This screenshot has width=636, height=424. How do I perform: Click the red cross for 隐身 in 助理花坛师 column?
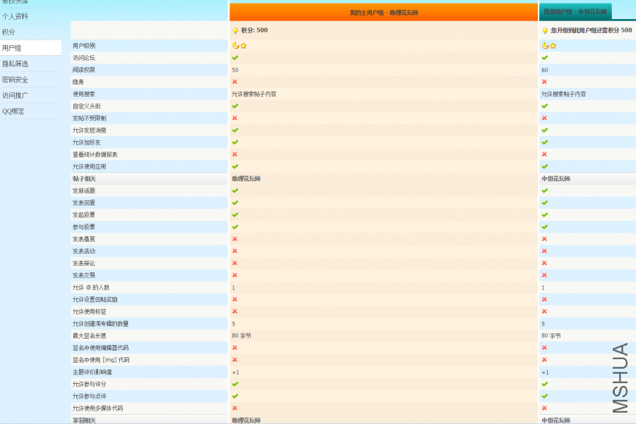pyautogui.click(x=235, y=82)
